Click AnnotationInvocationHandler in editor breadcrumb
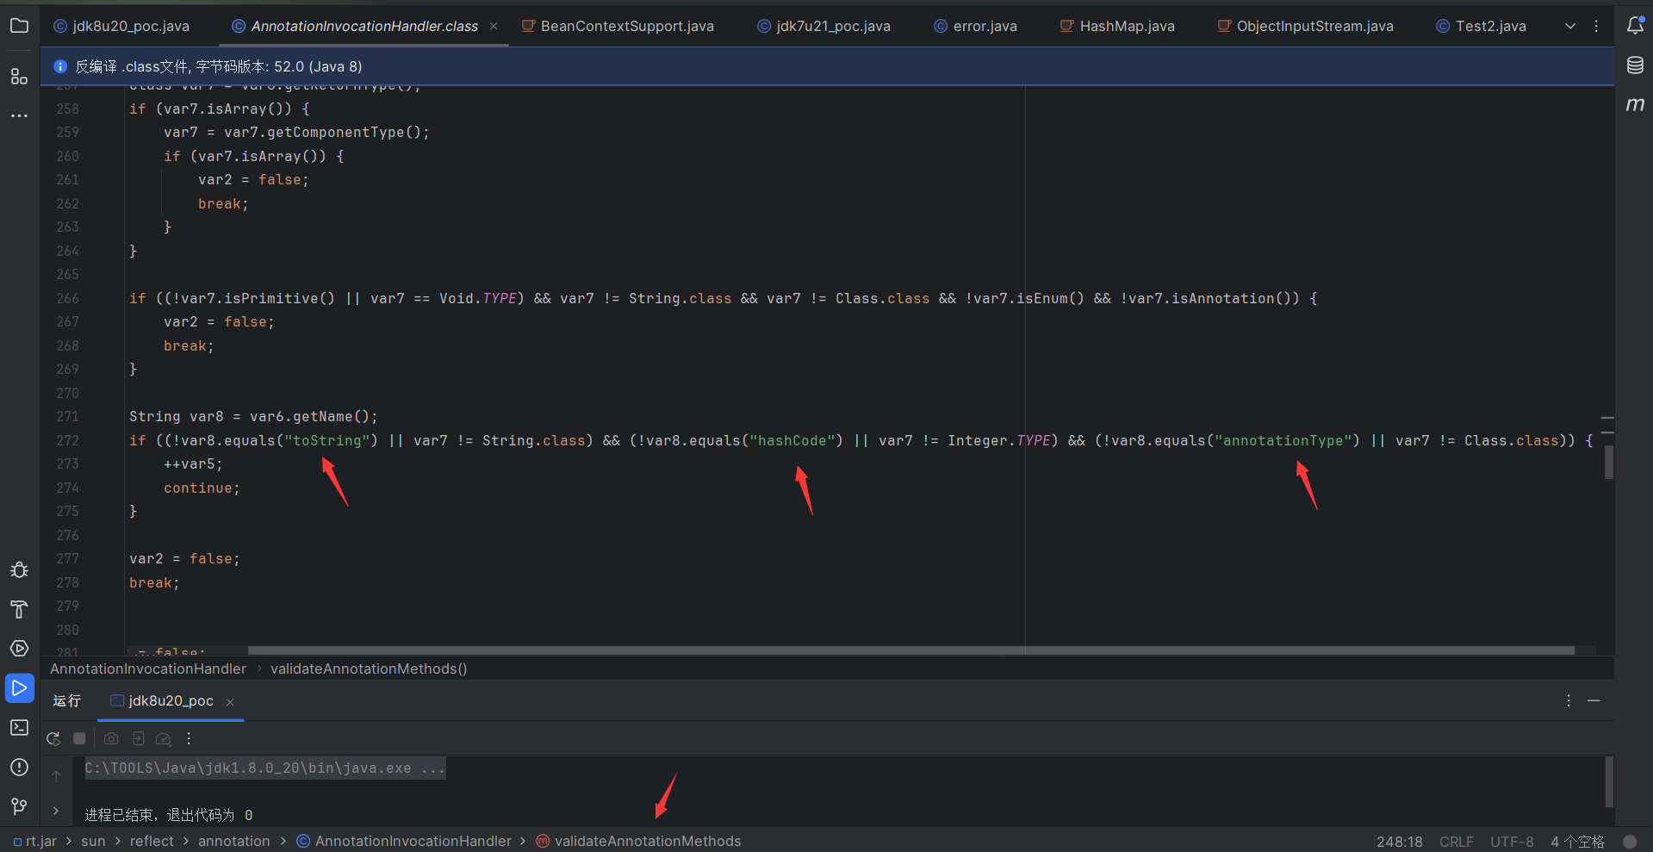Image resolution: width=1653 pixels, height=852 pixels. (x=148, y=669)
